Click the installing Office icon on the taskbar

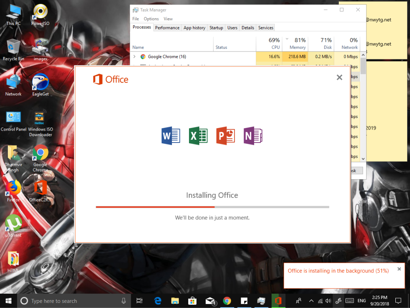point(278,301)
